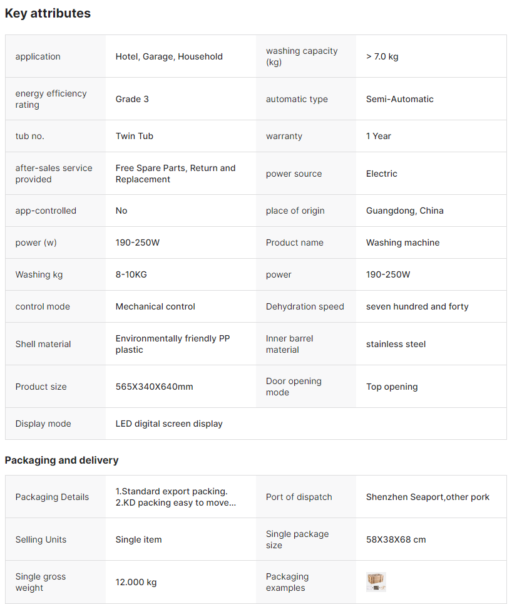
Task: Click the 'Washing machine' product name value
Action: (x=402, y=242)
